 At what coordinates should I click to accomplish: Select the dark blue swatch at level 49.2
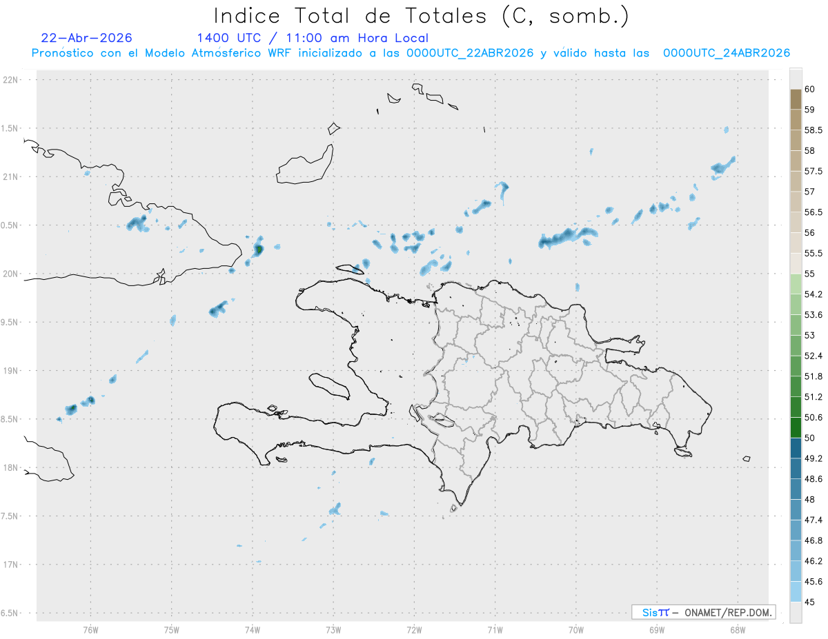point(796,448)
